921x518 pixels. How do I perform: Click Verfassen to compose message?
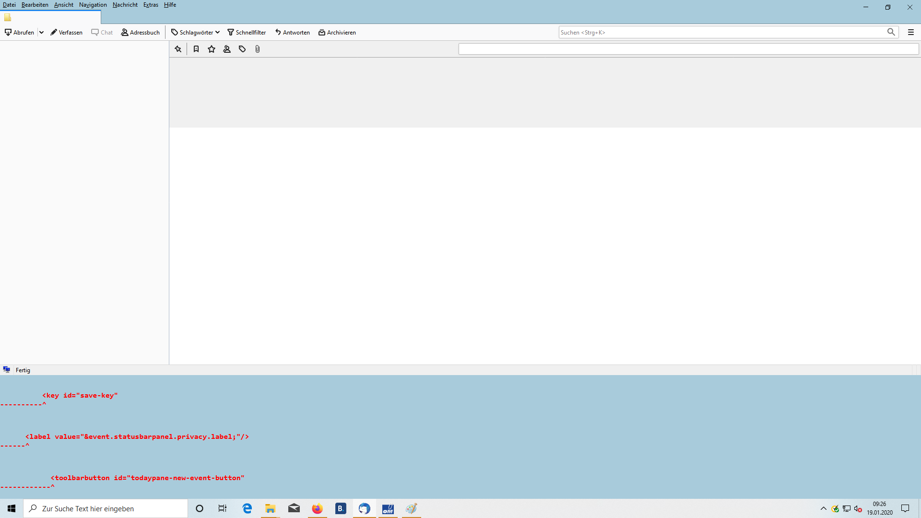(66, 32)
